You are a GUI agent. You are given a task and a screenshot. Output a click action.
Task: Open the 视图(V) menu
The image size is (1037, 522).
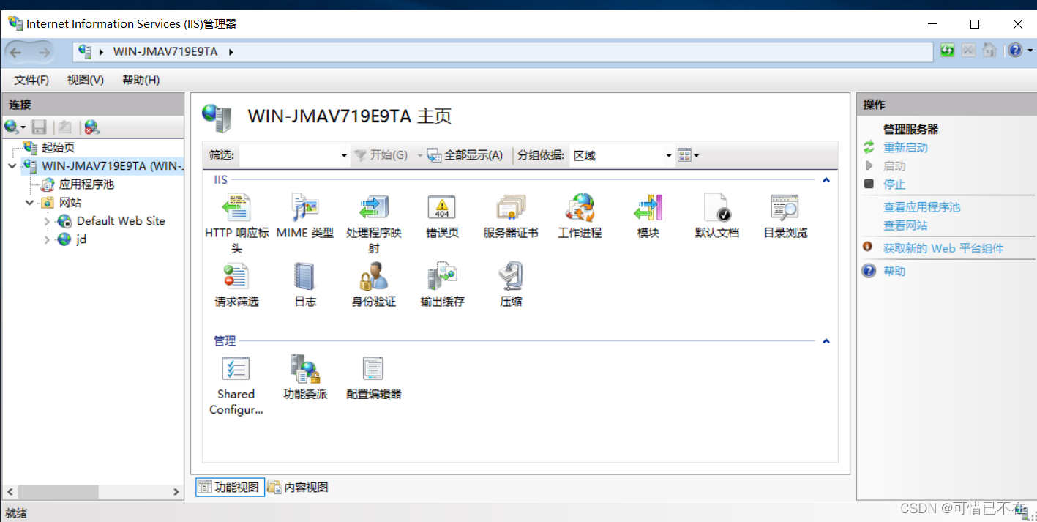[86, 80]
